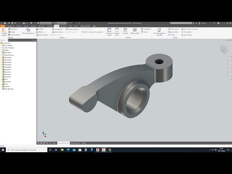Click Sovrapponi to cascade windows
The height and width of the screenshot is (174, 232).
(x=146, y=29)
